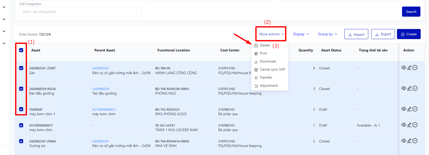Click the view eye icon for asset 2420062341-25067
This screenshot has width=429, height=155.
click(404, 68)
